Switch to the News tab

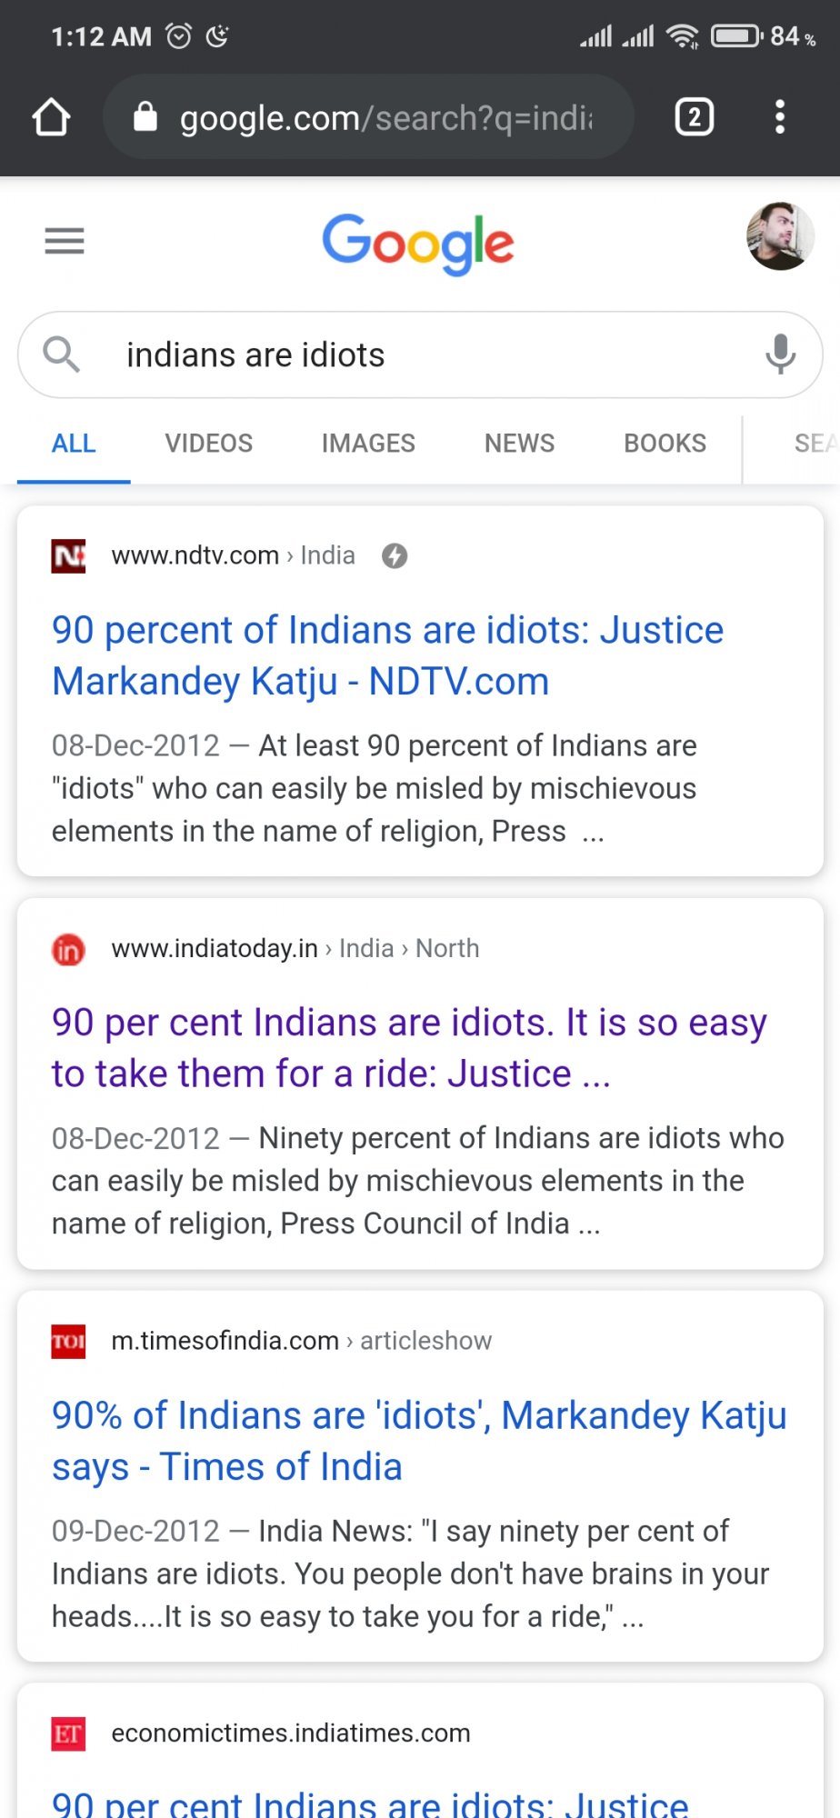point(519,444)
